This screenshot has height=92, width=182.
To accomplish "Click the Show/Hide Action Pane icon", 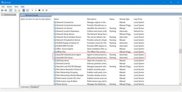I will (x=27, y=10).
